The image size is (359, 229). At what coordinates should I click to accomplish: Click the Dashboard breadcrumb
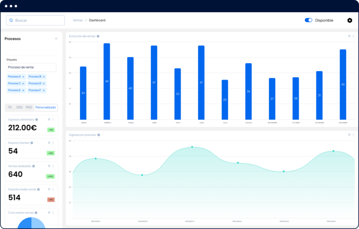(97, 20)
